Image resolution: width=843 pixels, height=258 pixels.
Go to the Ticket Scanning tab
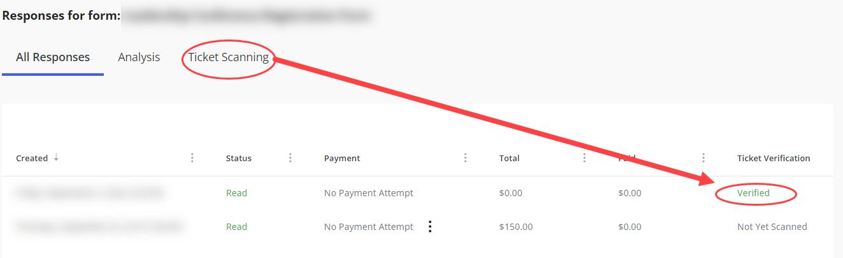[x=228, y=57]
